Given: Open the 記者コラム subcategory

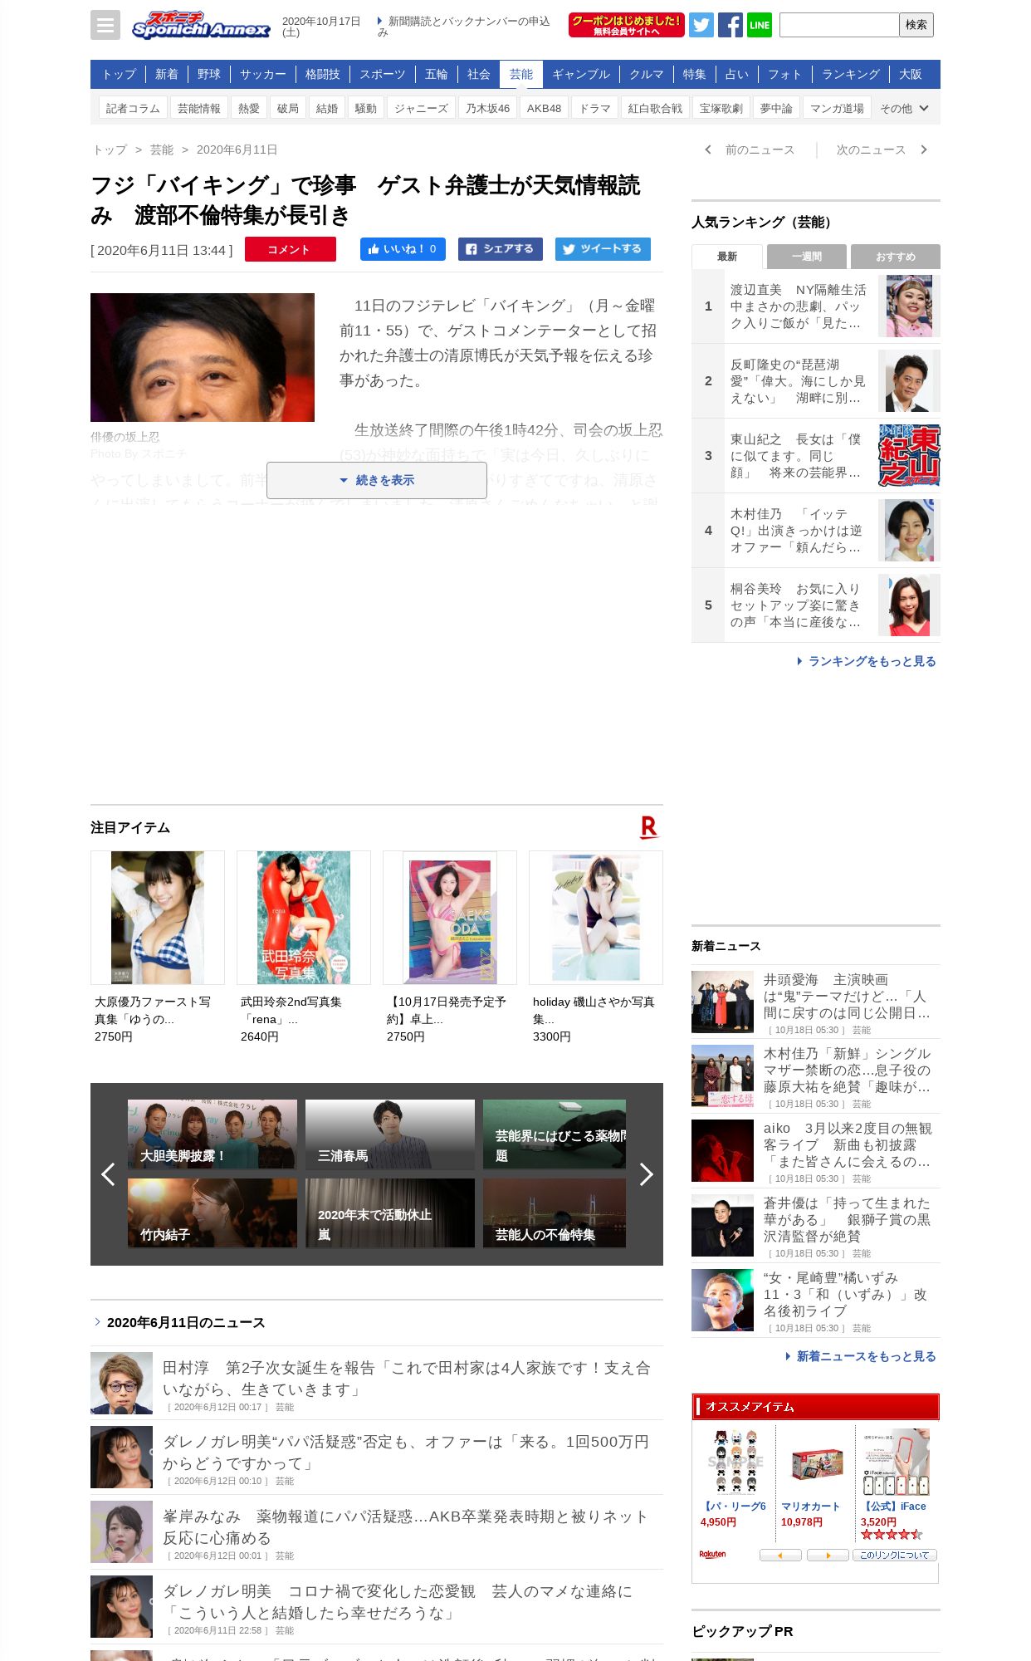Looking at the screenshot, I should click(x=133, y=109).
